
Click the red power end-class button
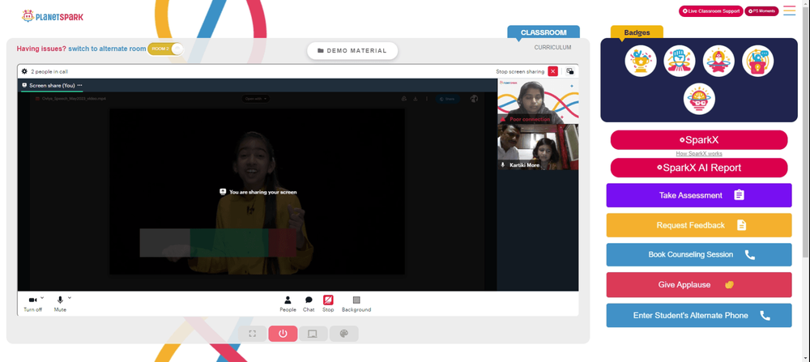(x=283, y=334)
